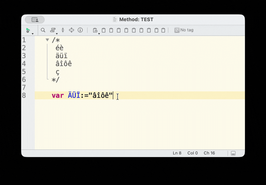Select clipboard 8 in the toolbar
266x185 pixels.
157,30
